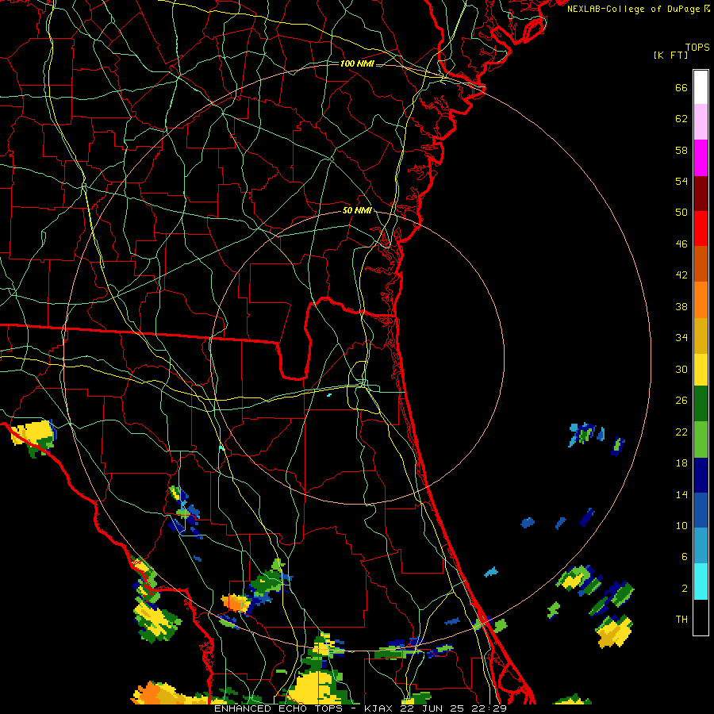
Task: Click the dark green legend swatch
Action: (x=701, y=404)
